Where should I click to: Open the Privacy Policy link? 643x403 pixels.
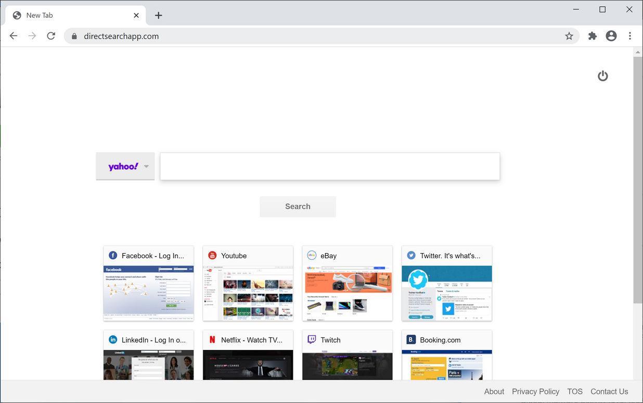[x=535, y=391]
